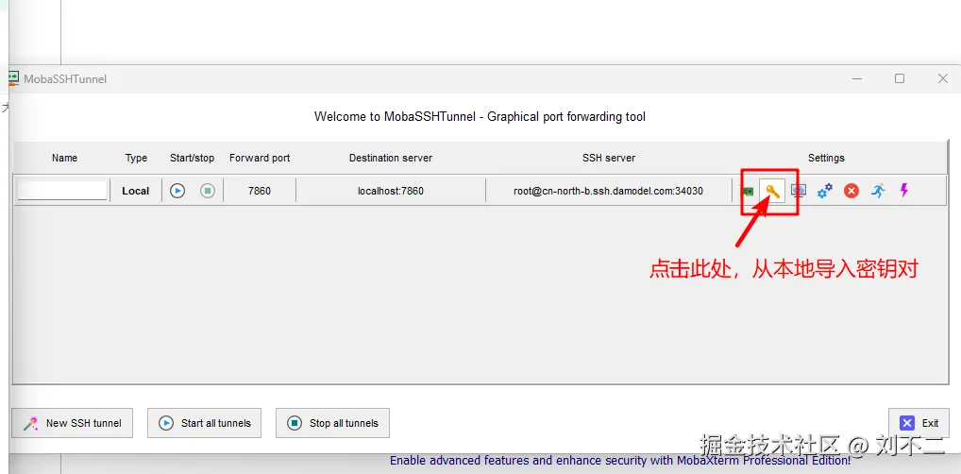Click the Settings column header
The width and height of the screenshot is (961, 474).
(826, 158)
